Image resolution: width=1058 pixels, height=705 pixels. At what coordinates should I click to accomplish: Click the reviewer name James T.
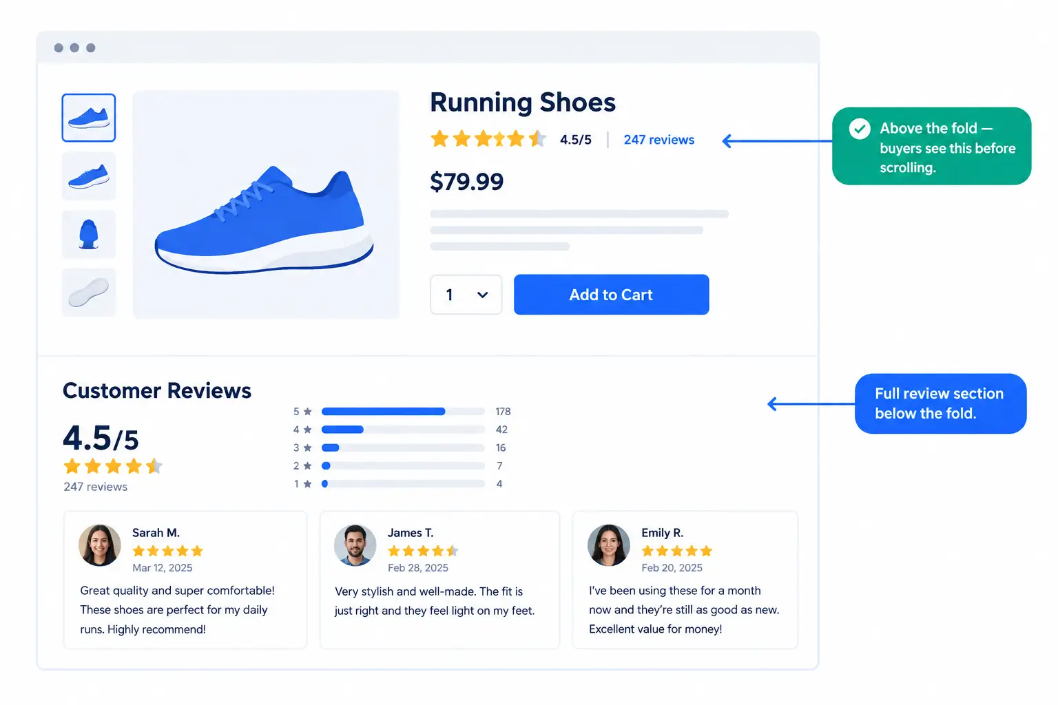411,533
